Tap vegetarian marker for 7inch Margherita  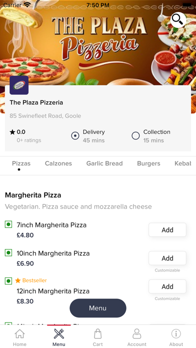[x=8, y=224]
